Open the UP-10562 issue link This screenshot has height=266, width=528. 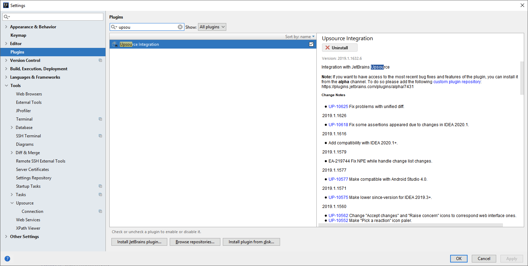tap(338, 216)
